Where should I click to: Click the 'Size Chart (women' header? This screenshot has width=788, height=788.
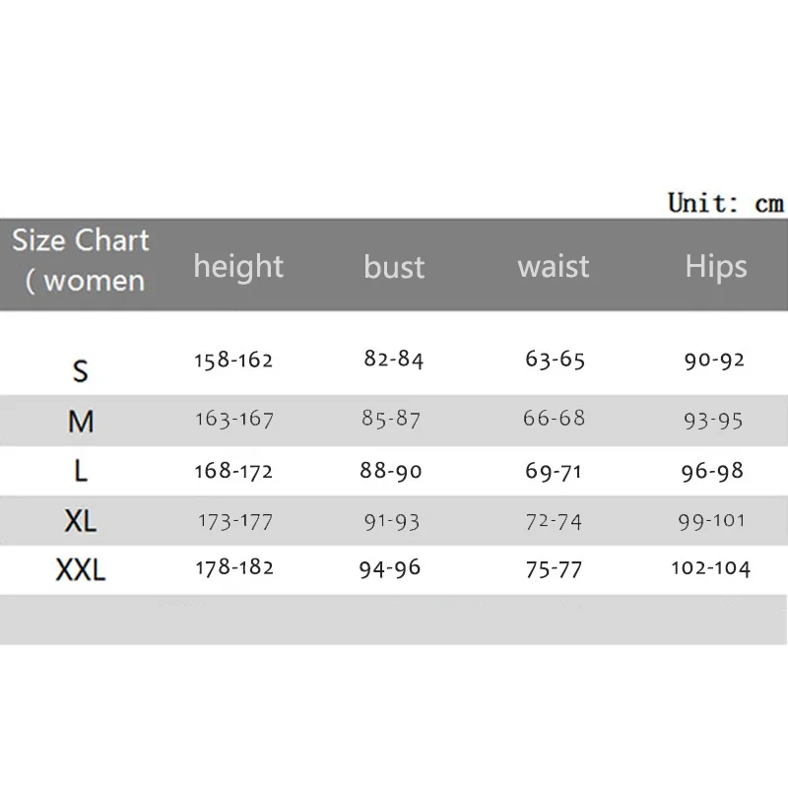81,260
